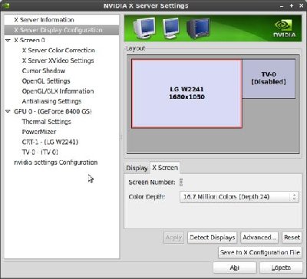Maximize the NVIDIA X Server Settings window
The width and height of the screenshot is (307, 279).
pyautogui.click(x=292, y=5)
